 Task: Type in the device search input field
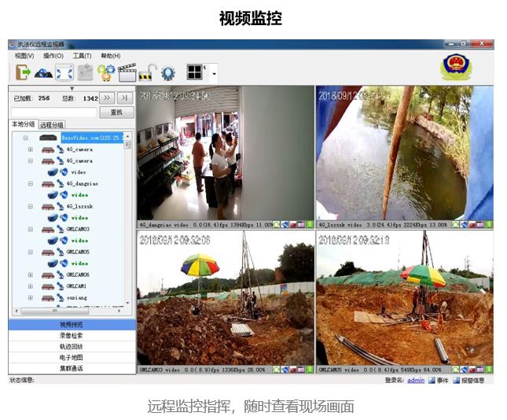pos(53,112)
